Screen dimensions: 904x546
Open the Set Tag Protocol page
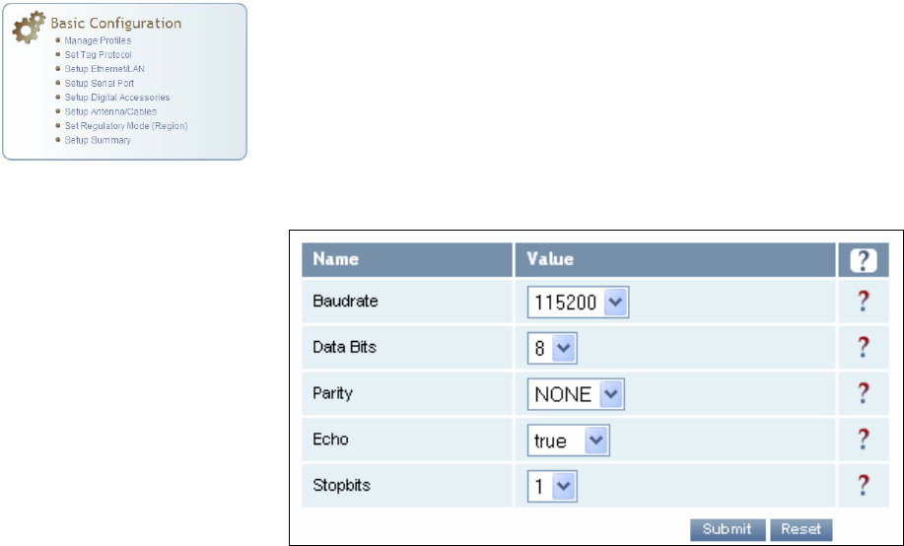click(98, 55)
